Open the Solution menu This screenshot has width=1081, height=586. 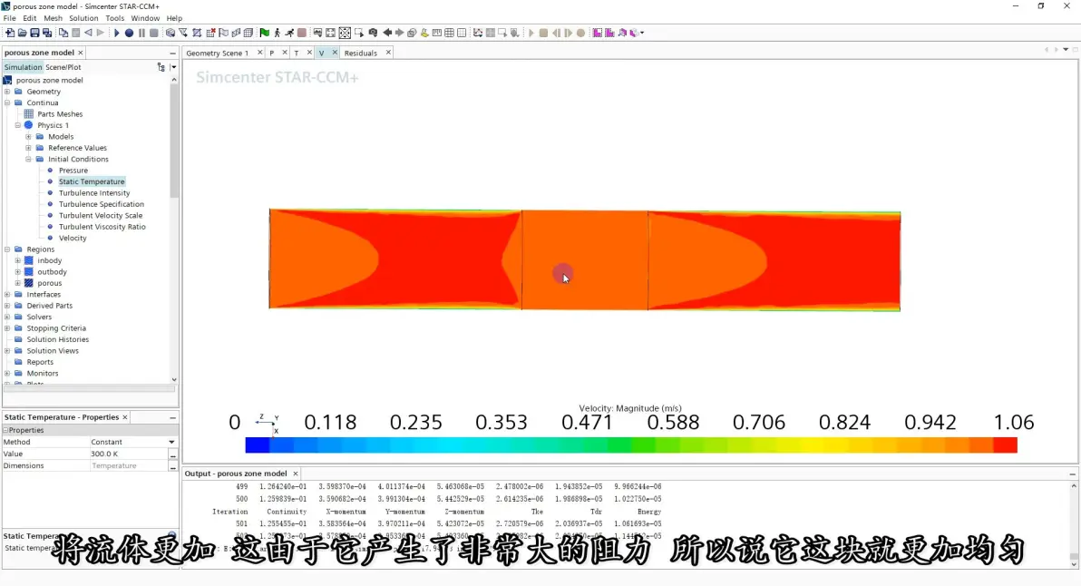pos(83,18)
